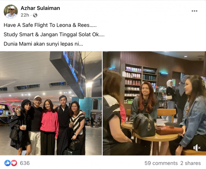View the 2 shares list
The width and height of the screenshot is (206, 169).
[x=191, y=163]
